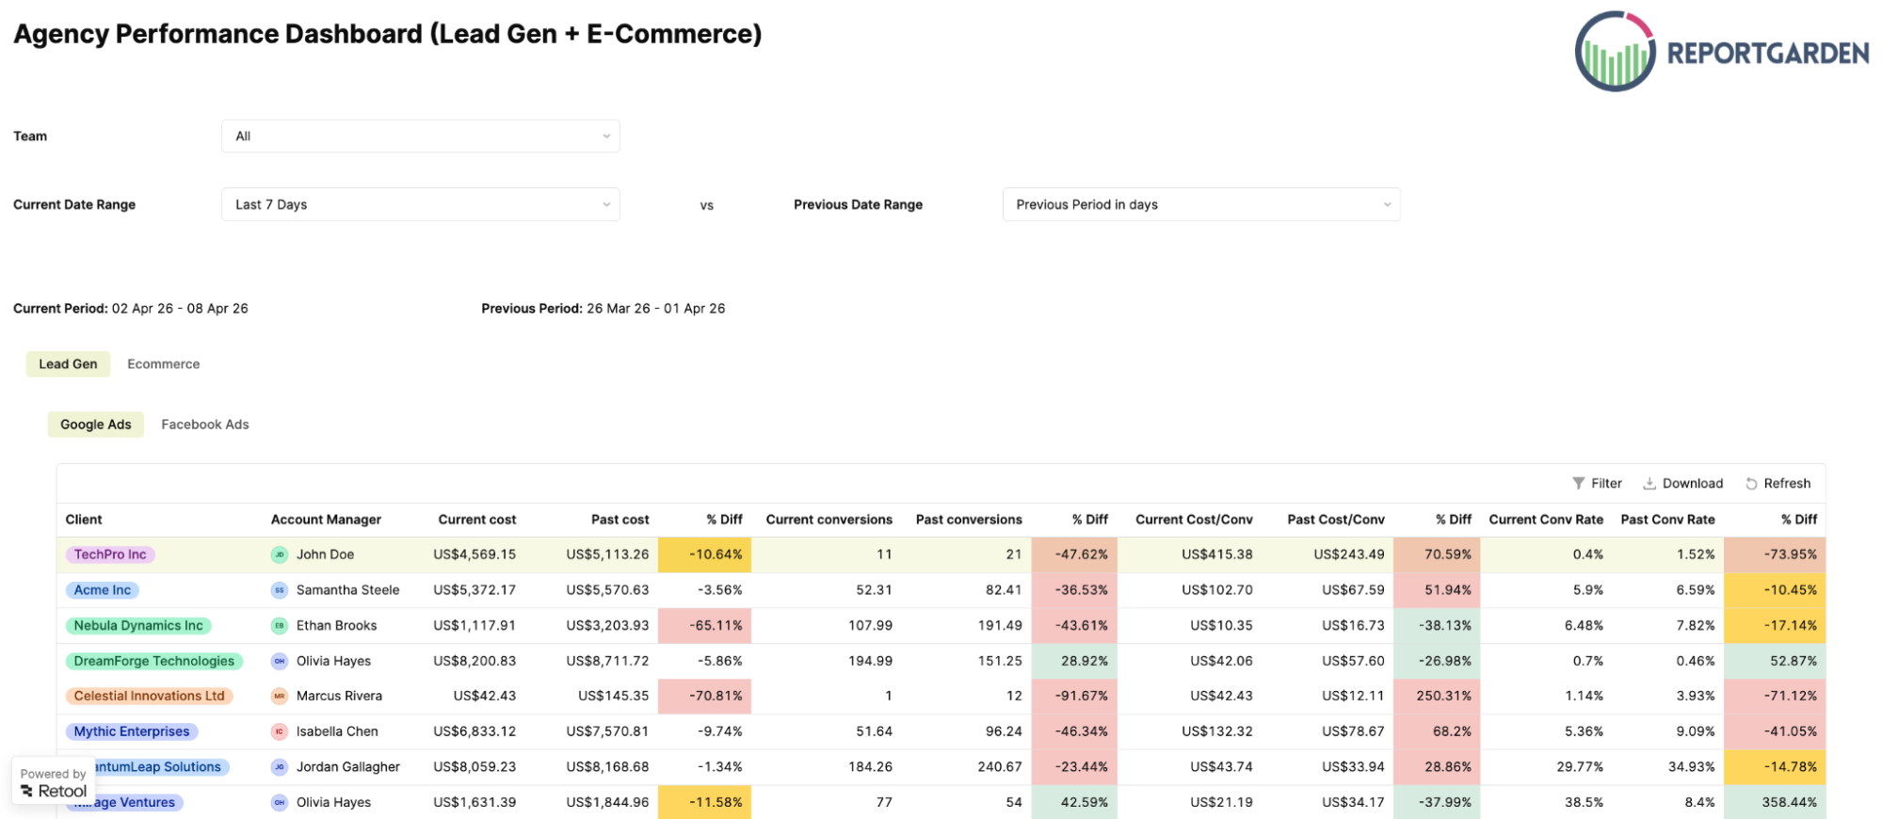Open the Previous Date Range dropdown
1882x819 pixels.
coord(1201,204)
